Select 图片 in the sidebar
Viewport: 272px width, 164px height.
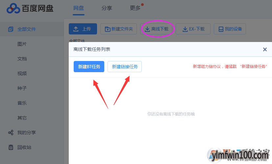[x=22, y=44]
